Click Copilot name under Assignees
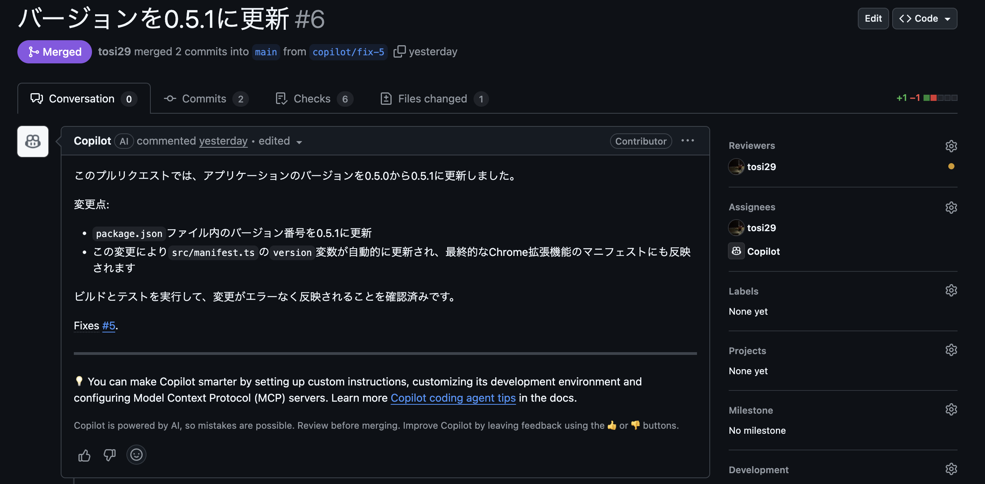Image resolution: width=985 pixels, height=484 pixels. coord(763,251)
